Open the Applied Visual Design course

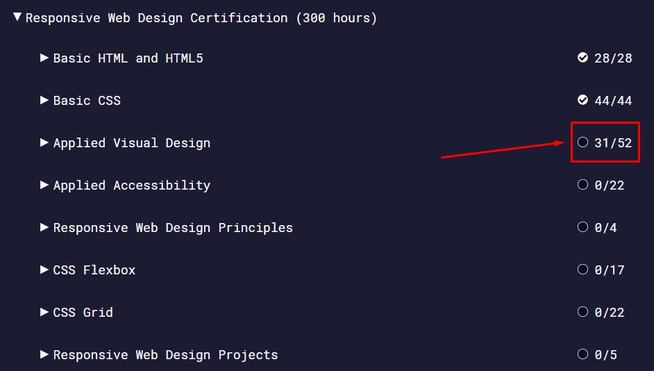pos(132,143)
